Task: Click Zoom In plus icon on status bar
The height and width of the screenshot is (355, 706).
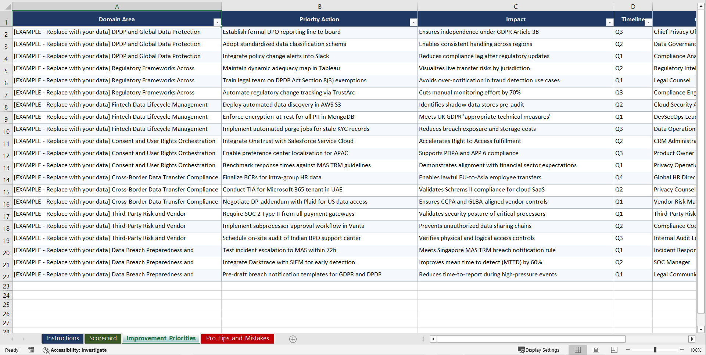Action: [682, 350]
